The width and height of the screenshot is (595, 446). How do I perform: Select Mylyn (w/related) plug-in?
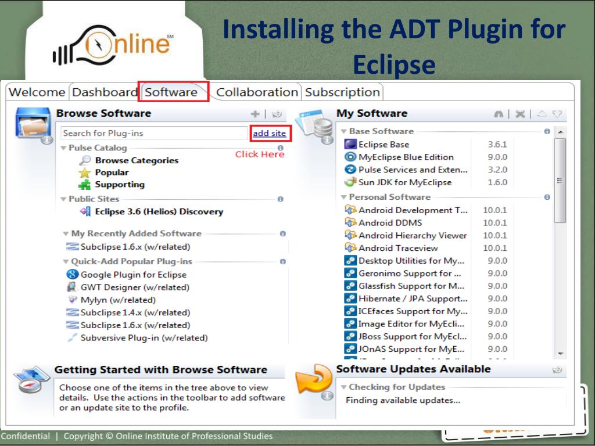[118, 300]
